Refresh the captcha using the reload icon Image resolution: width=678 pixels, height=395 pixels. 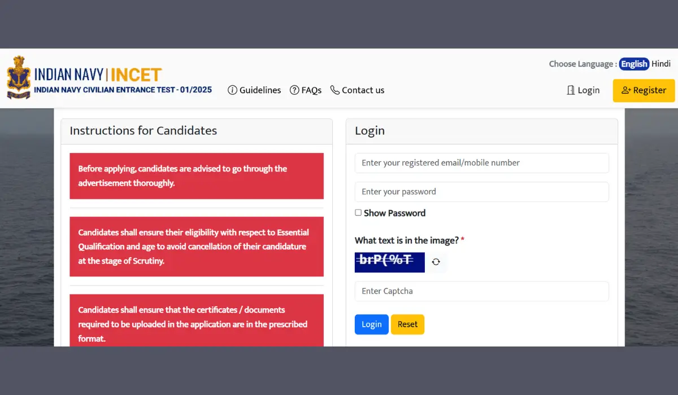pyautogui.click(x=436, y=261)
